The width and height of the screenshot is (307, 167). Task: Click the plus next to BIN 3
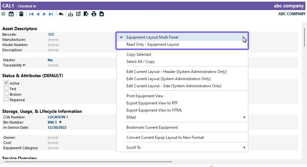tap(60, 122)
